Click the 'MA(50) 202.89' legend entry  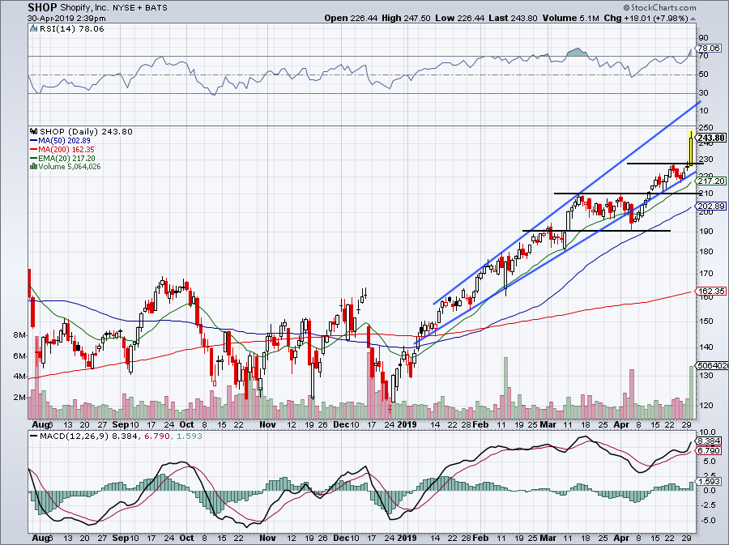click(x=64, y=140)
